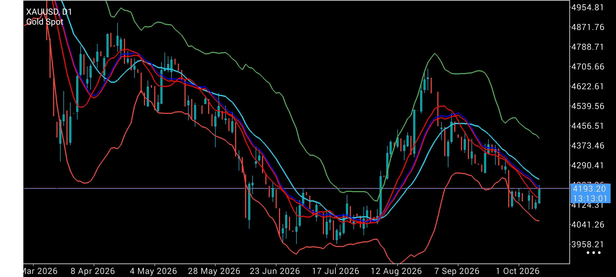Click the 3958.21 price scale label

click(x=588, y=244)
